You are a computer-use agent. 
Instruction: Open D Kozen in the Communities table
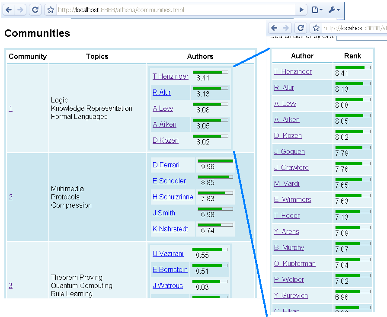(165, 140)
